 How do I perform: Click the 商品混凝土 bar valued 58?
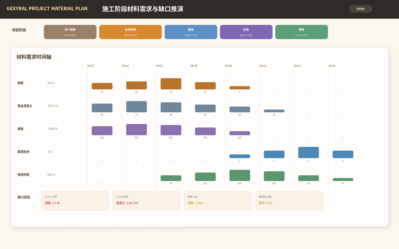tap(102, 108)
